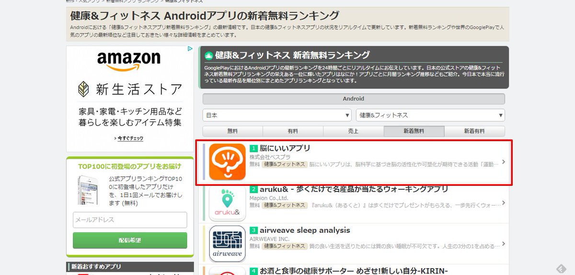Open the 健康&フィットネス category dropdown
The image size is (575, 275).
(430, 115)
